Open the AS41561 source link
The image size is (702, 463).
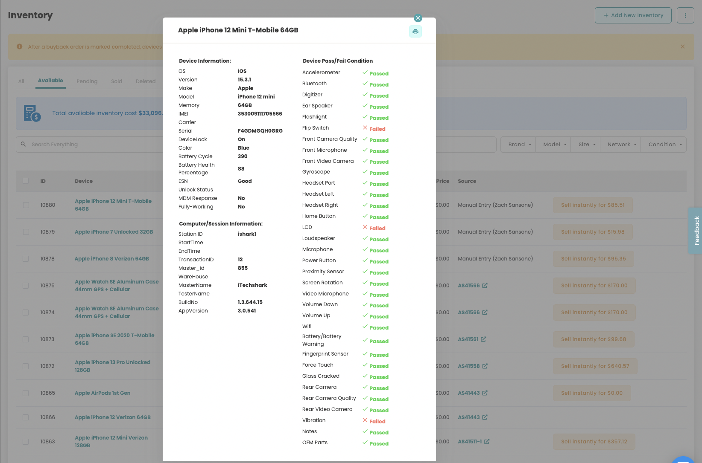click(x=468, y=339)
